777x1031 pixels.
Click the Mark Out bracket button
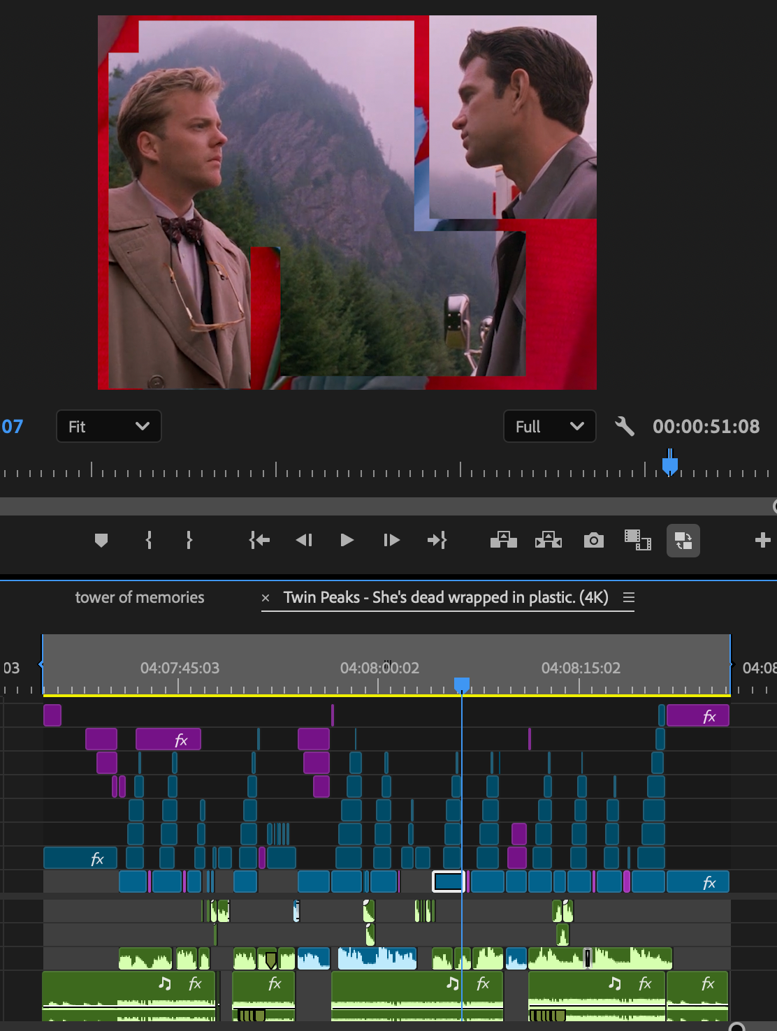189,540
